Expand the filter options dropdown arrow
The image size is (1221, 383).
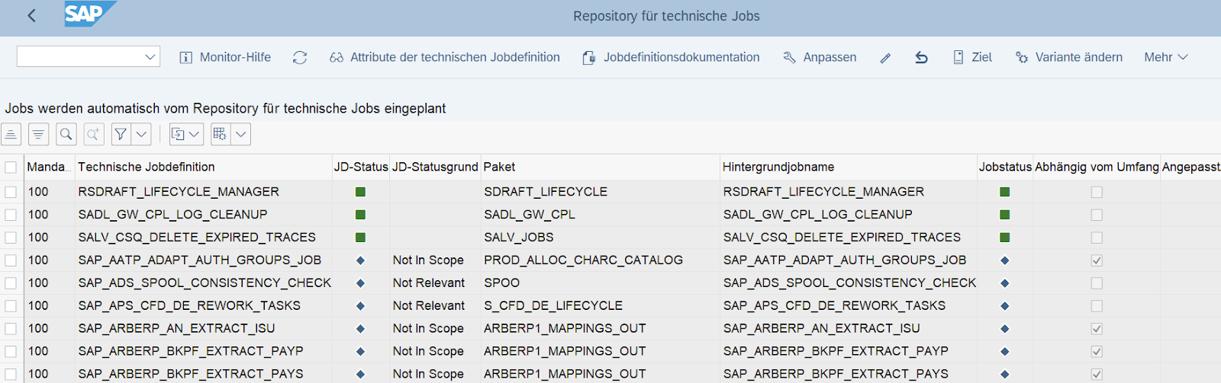[141, 135]
